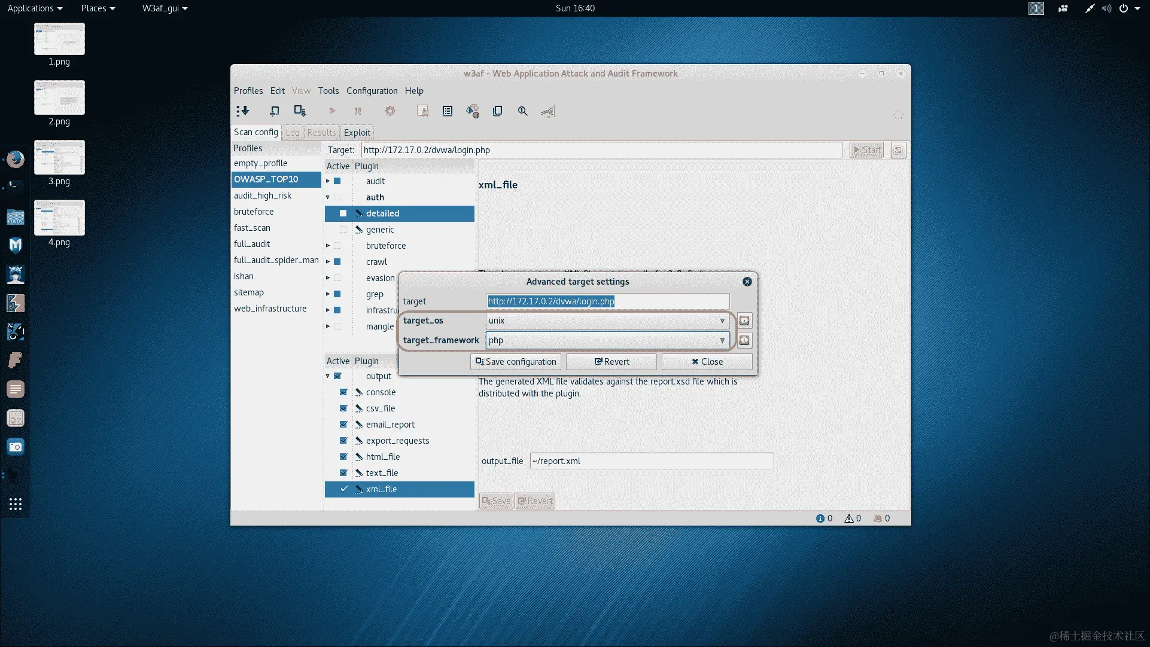The height and width of the screenshot is (647, 1150).
Task: Click advanced settings icon beside Start button
Action: 898,150
